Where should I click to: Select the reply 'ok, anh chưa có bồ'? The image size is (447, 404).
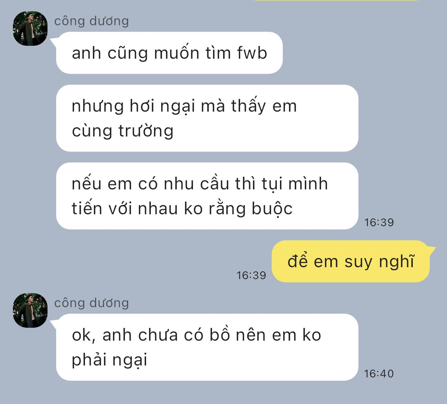(x=207, y=347)
